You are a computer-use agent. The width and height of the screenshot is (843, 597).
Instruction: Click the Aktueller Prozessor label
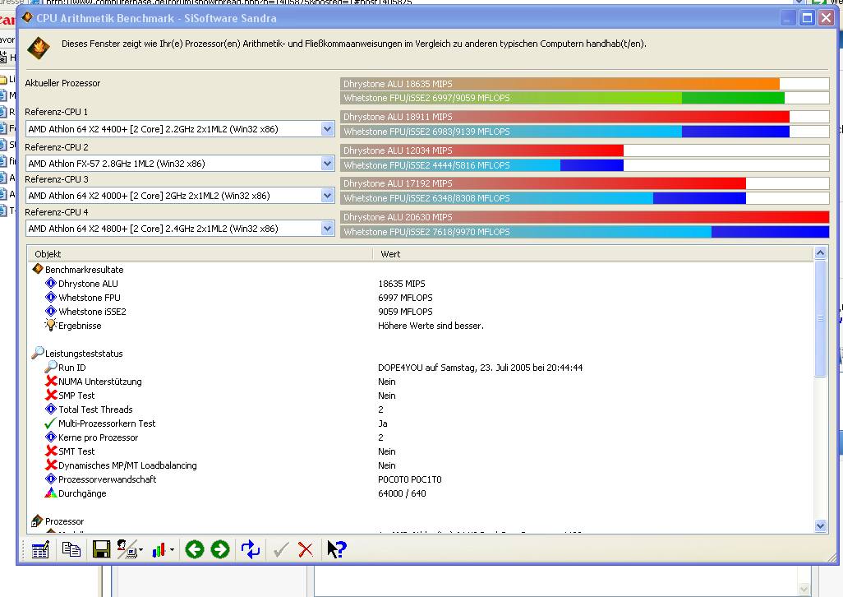(62, 83)
